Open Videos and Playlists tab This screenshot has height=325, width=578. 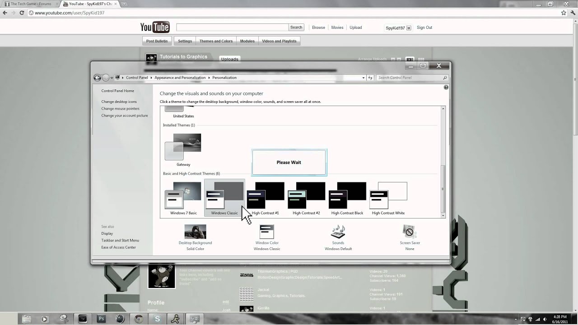[x=279, y=41]
